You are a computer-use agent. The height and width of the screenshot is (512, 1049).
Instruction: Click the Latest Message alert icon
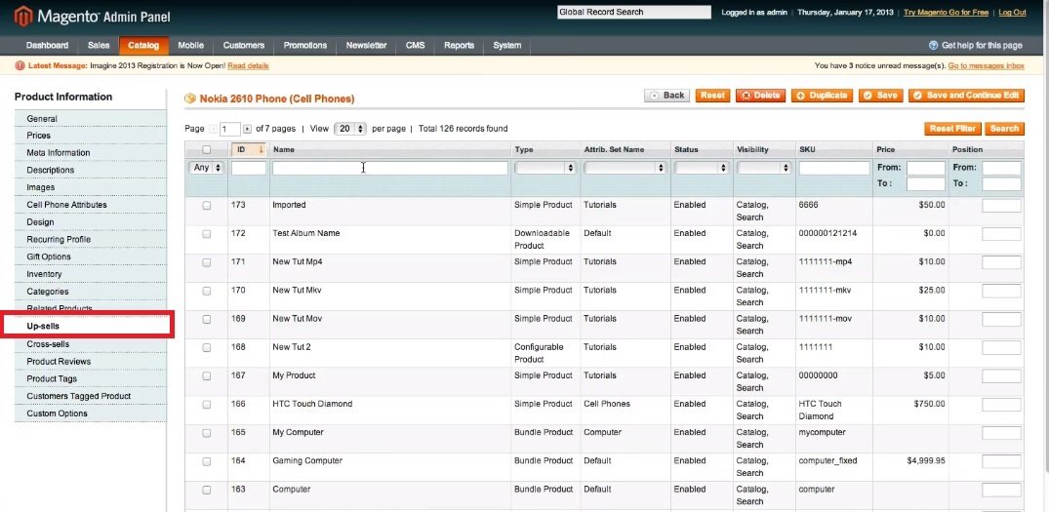20,65
